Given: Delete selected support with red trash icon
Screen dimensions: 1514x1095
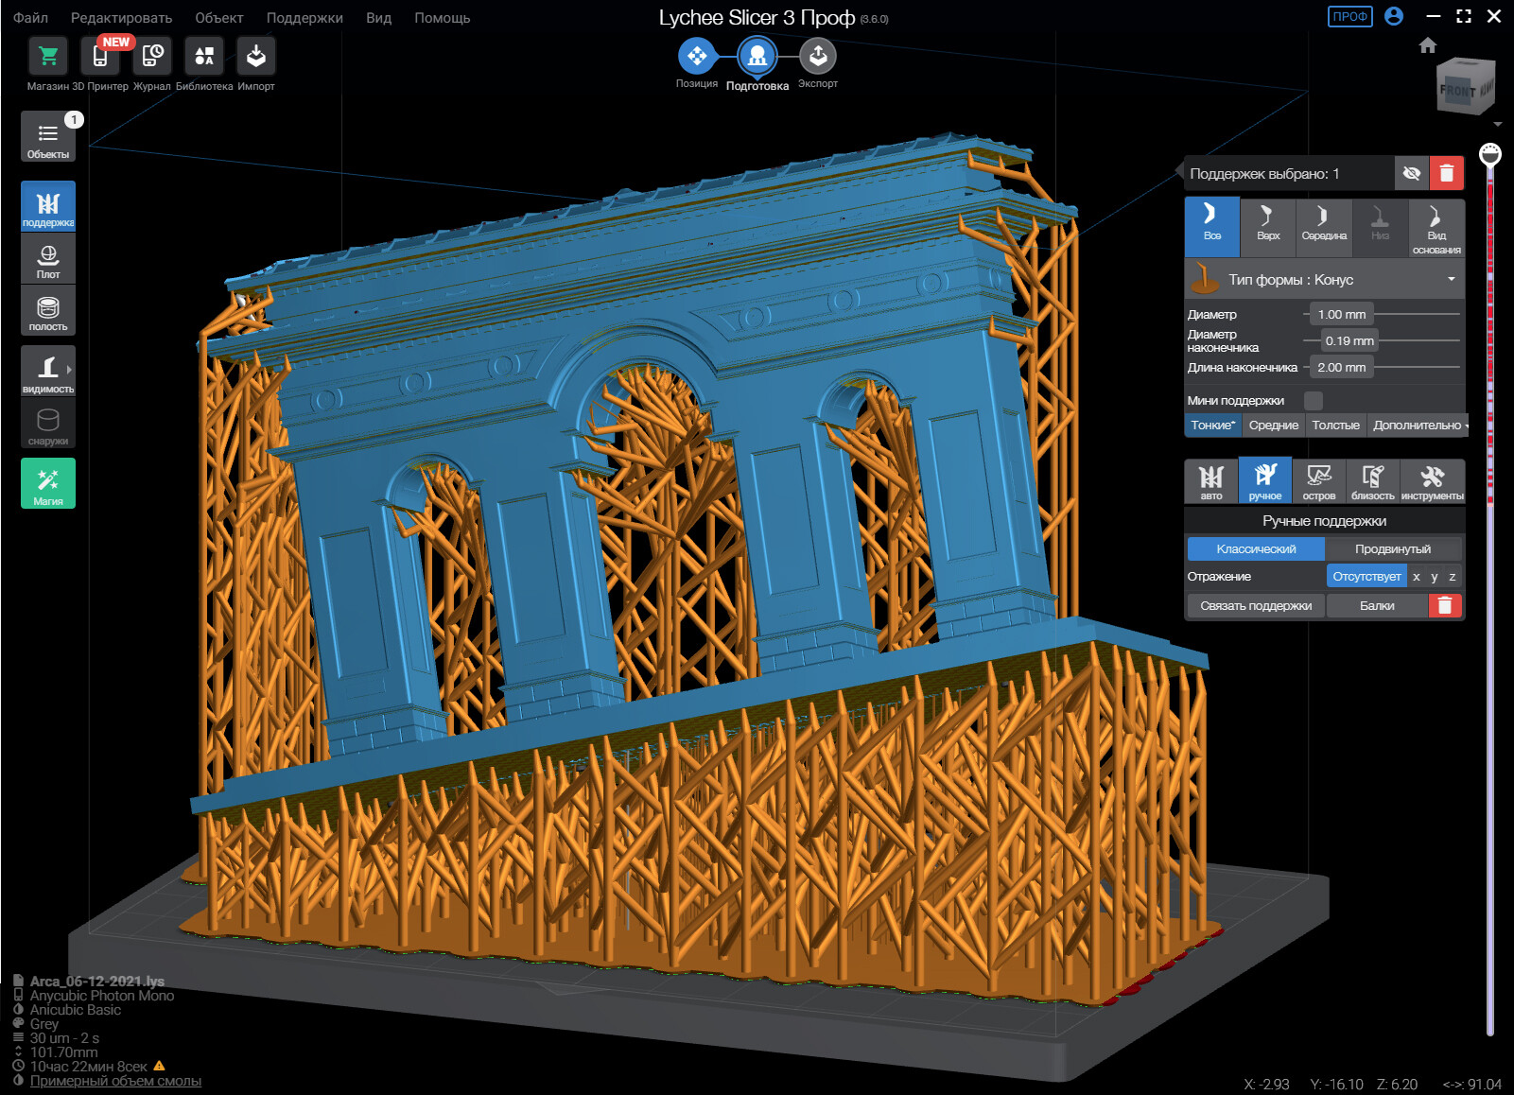Looking at the screenshot, I should point(1446,173).
